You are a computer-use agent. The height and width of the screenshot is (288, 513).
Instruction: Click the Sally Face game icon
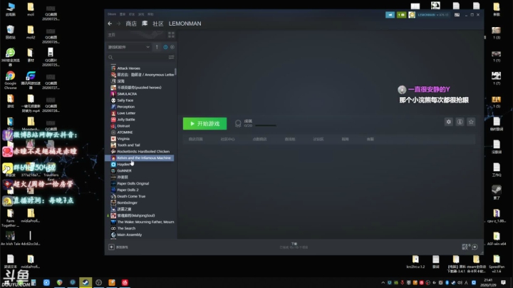(113, 100)
